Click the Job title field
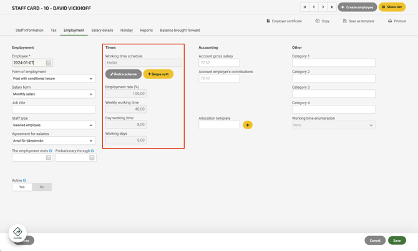Image resolution: width=418 pixels, height=251 pixels. click(x=54, y=109)
